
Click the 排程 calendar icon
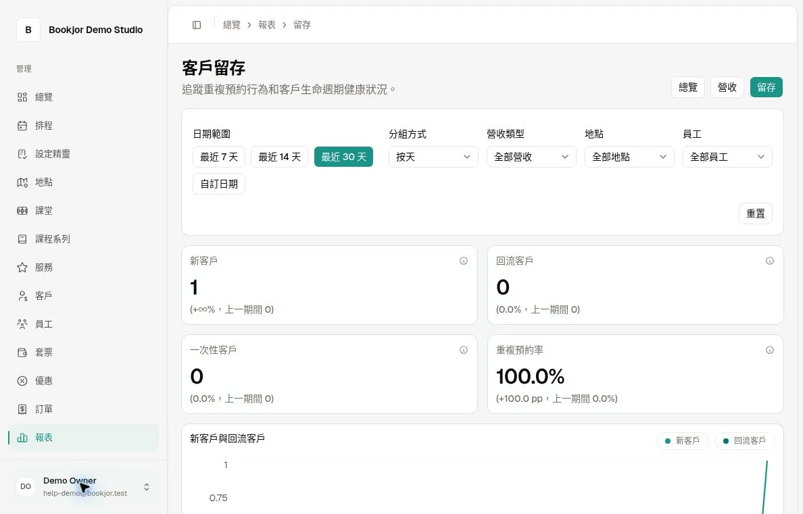22,126
